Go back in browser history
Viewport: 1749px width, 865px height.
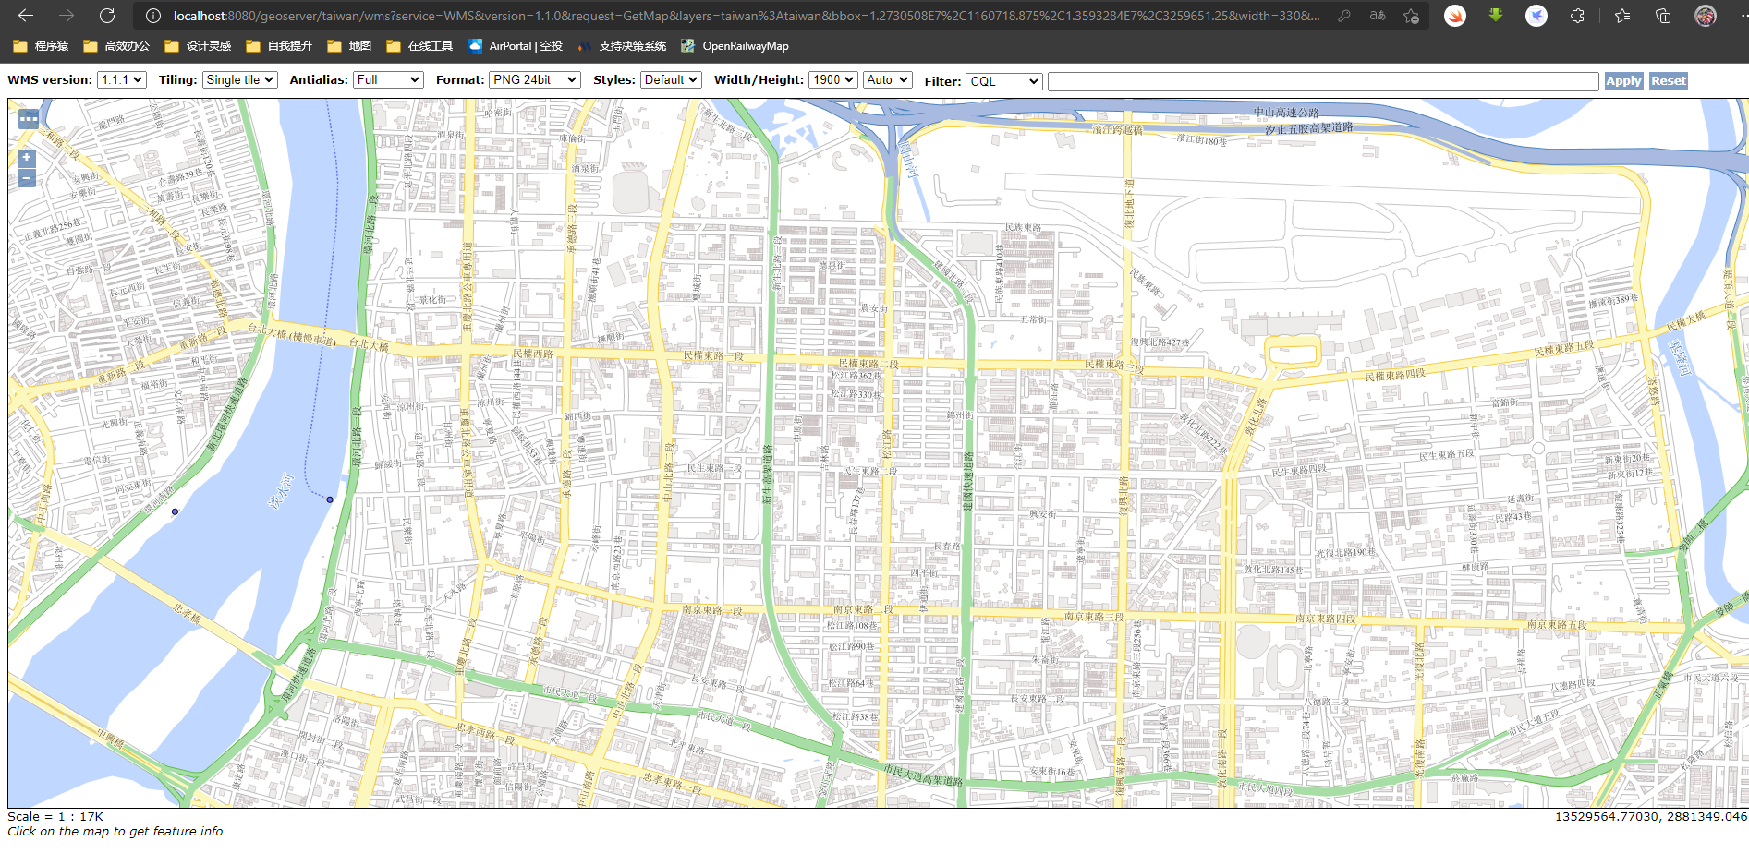[x=26, y=16]
